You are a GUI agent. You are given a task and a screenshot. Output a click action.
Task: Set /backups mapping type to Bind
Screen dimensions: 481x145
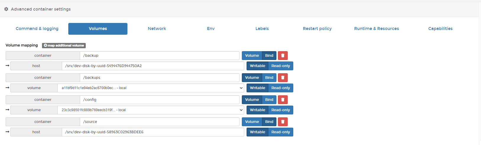pyautogui.click(x=269, y=78)
